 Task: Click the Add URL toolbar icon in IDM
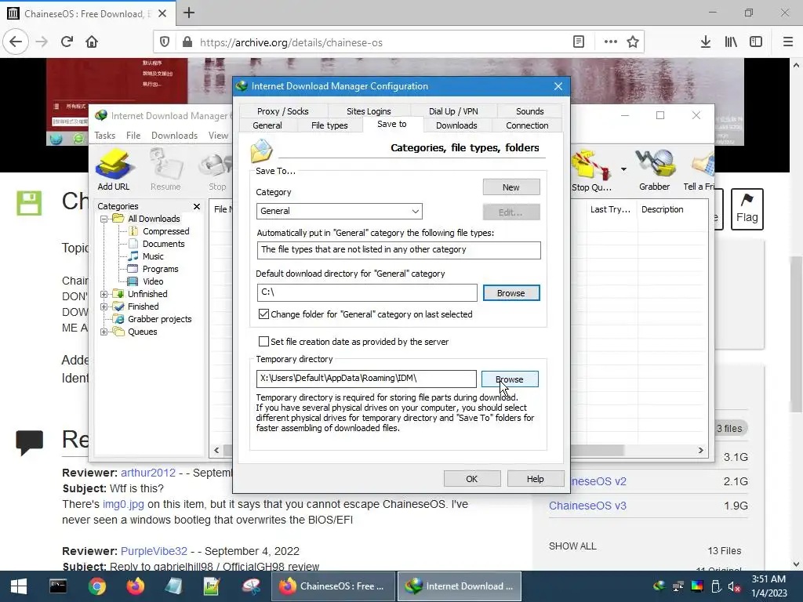[x=114, y=170]
